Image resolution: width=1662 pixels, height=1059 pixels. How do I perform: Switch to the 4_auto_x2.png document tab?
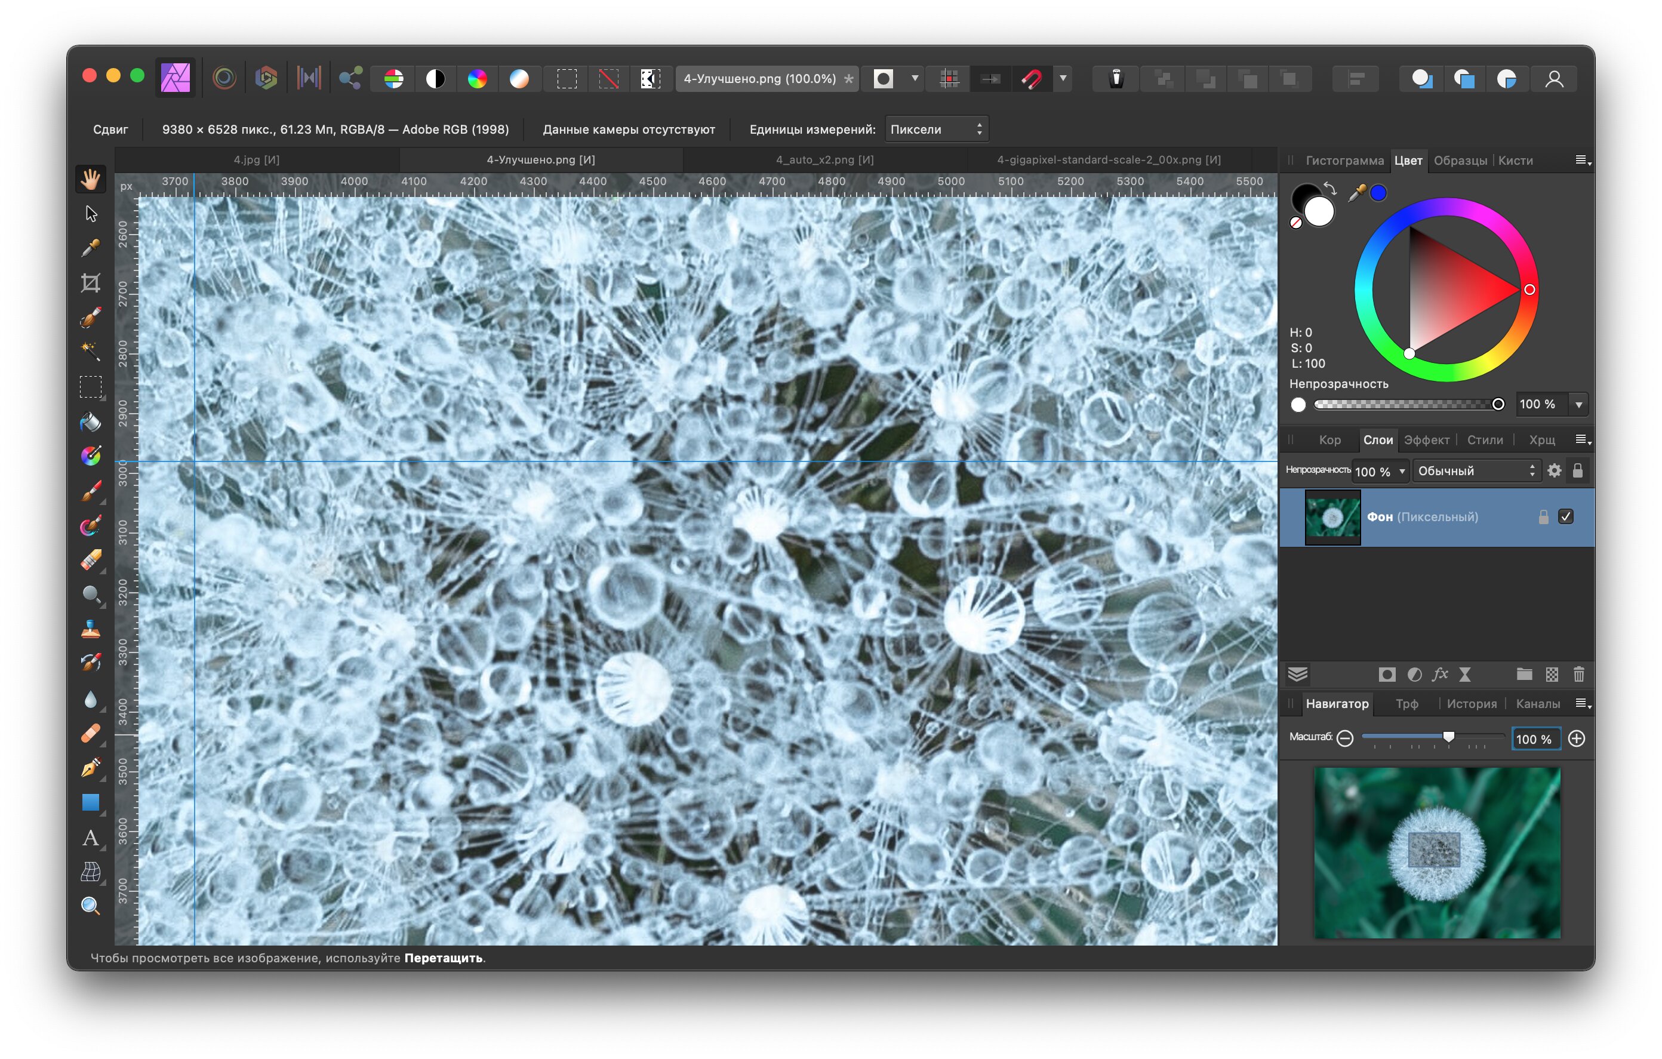[825, 159]
